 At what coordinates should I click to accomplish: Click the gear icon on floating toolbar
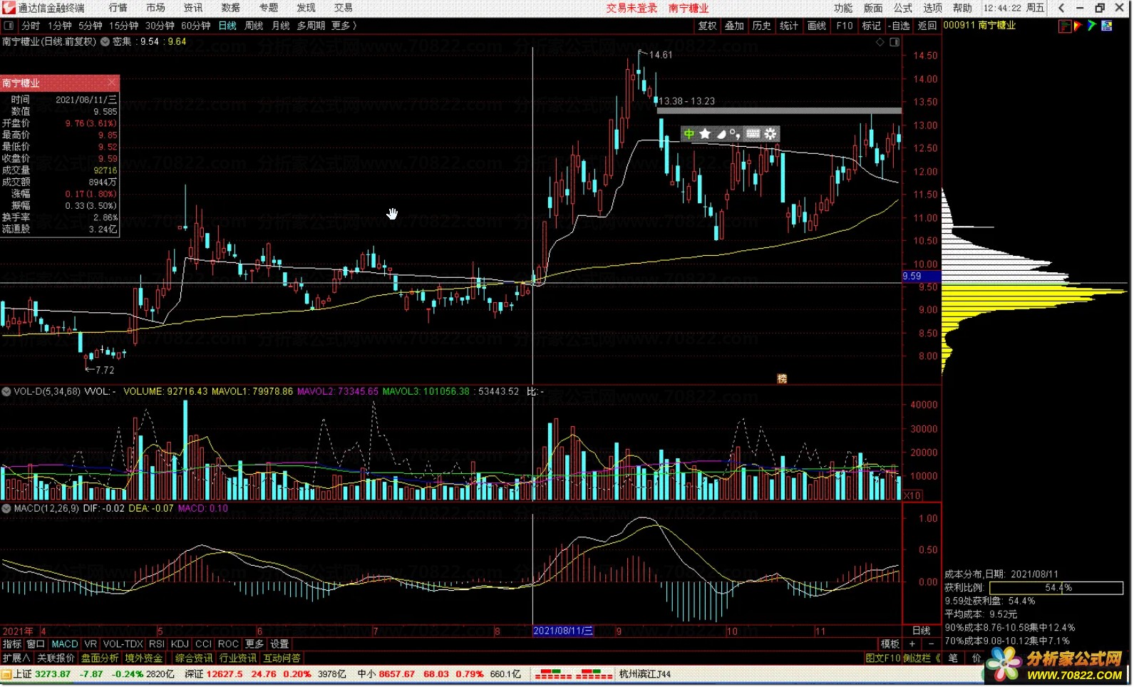pos(770,134)
